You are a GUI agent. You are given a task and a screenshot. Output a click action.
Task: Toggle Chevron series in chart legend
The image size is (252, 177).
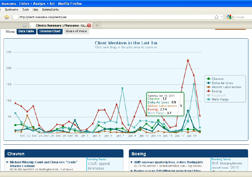pyautogui.click(x=215, y=79)
